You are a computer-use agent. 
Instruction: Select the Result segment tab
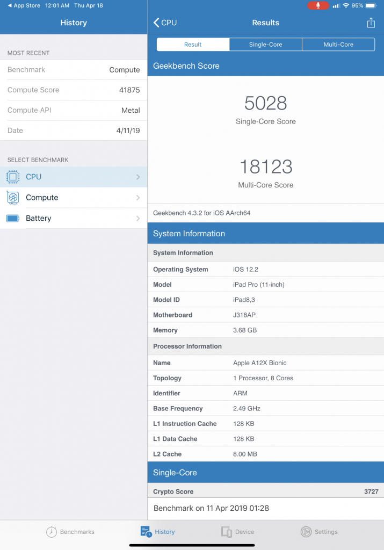(x=193, y=45)
